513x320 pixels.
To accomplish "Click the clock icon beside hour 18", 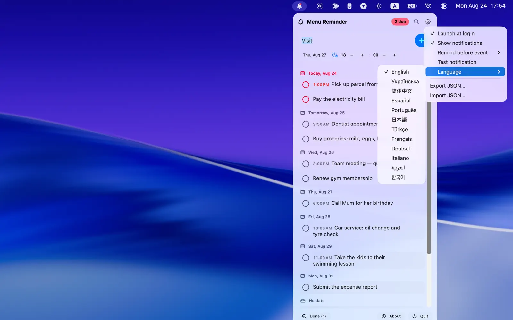I will (x=335, y=55).
